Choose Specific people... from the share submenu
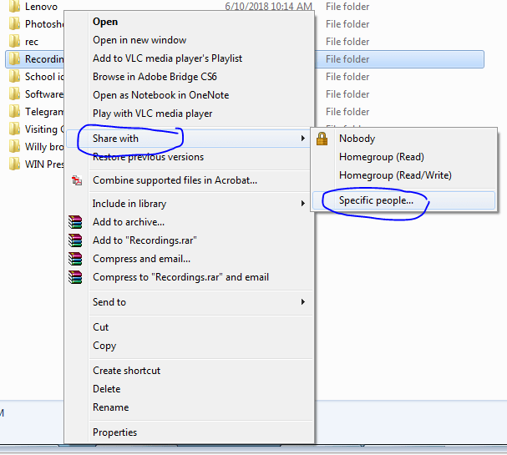 point(376,201)
